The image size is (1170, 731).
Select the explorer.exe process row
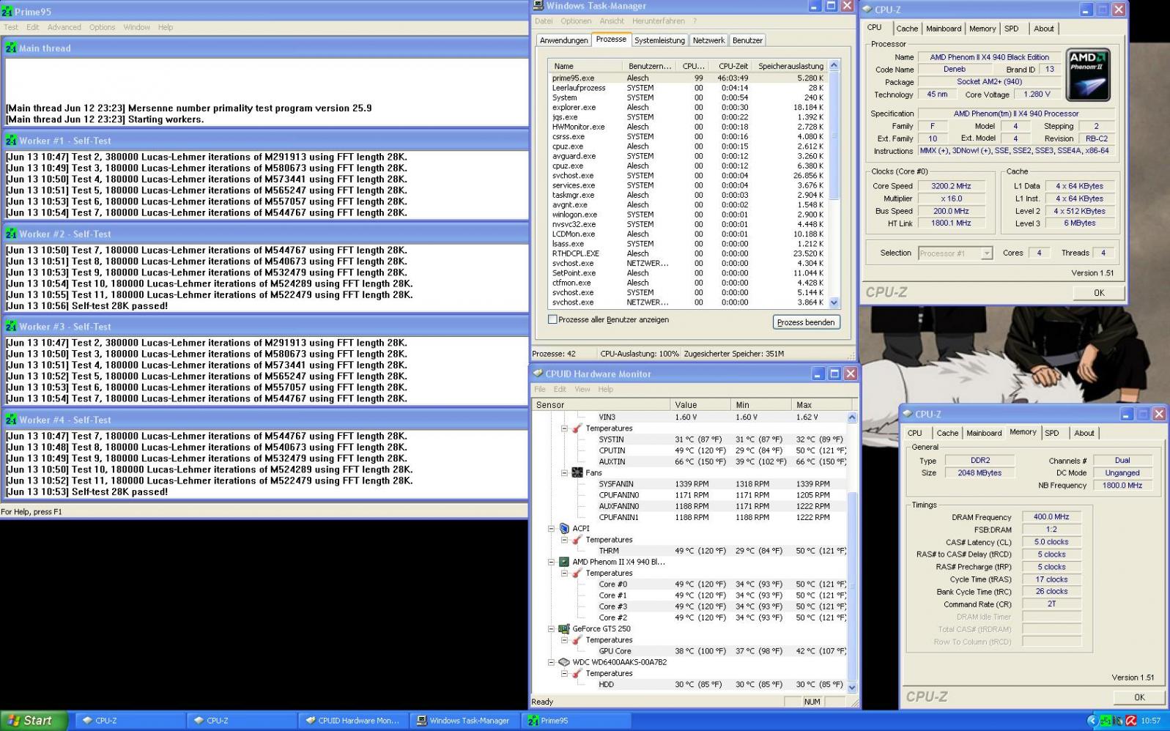[x=687, y=107]
